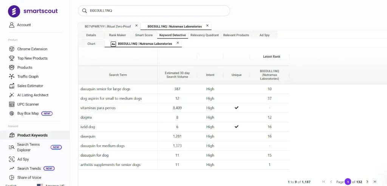This screenshot has height=186, width=387.
Task: Open the Share of Voice page
Action: coord(29,178)
